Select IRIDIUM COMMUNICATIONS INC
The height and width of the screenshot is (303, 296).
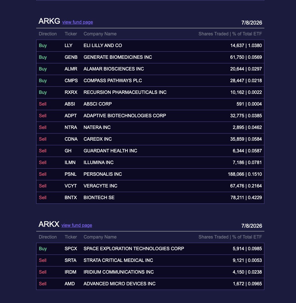pos(119,272)
